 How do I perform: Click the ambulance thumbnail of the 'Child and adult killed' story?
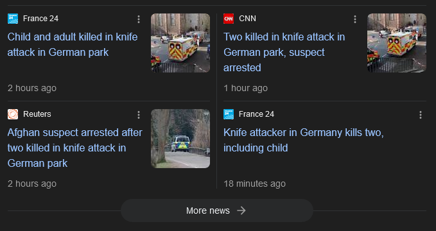click(x=180, y=43)
